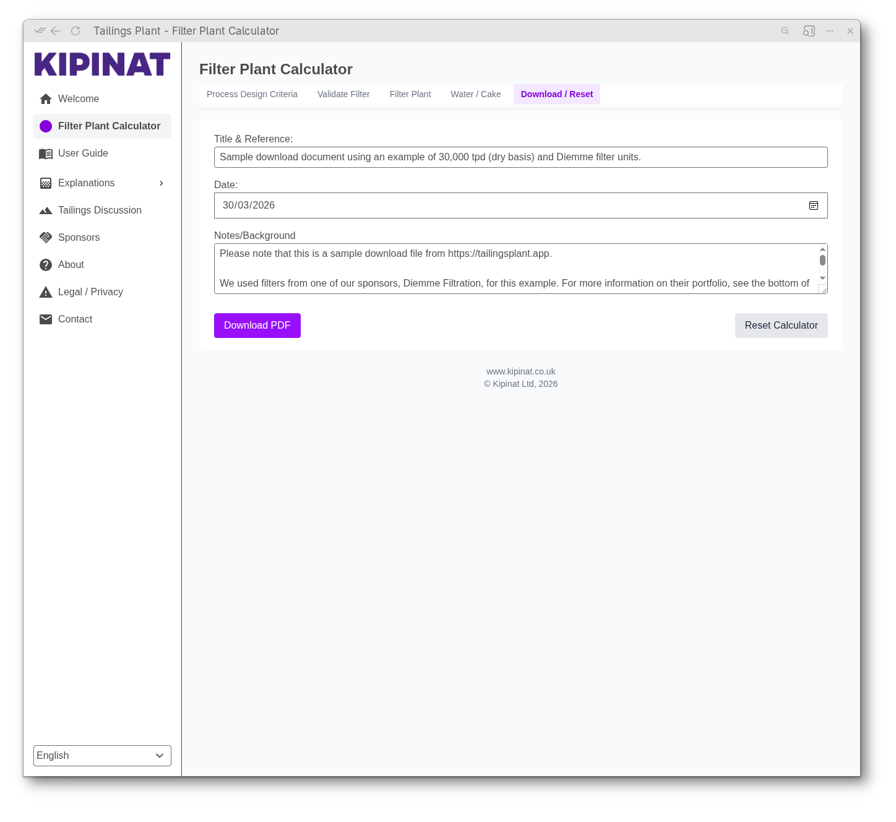Screen dimensions: 896x822
Task: Click the notes textarea scroll down arrow
Action: click(822, 279)
